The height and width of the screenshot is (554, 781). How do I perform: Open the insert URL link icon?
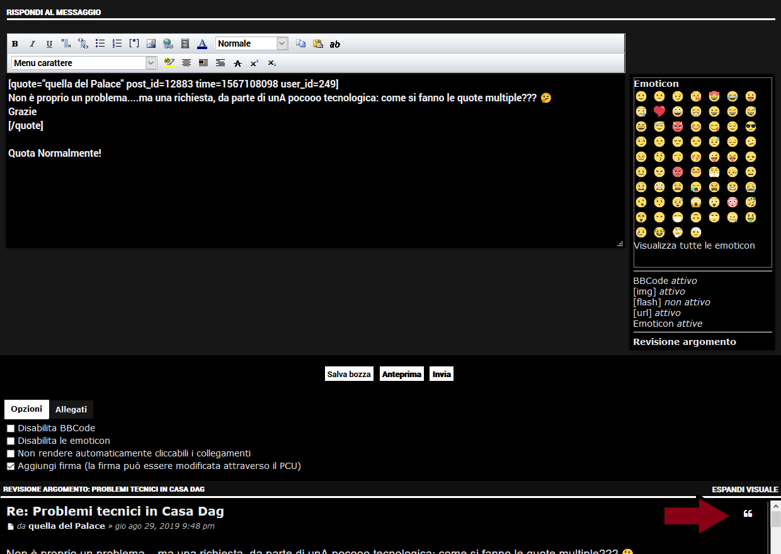pyautogui.click(x=168, y=43)
